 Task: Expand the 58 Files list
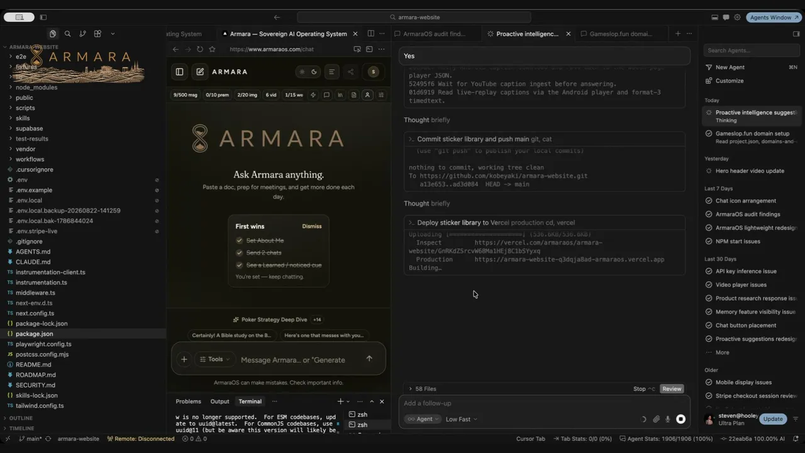[x=422, y=389]
